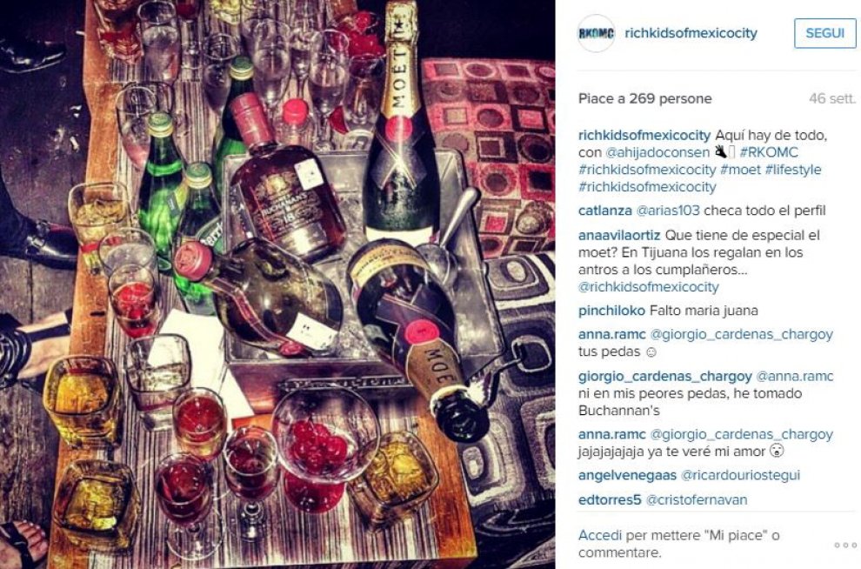Open pinchiloko's profile
The width and height of the screenshot is (861, 569).
click(x=611, y=311)
